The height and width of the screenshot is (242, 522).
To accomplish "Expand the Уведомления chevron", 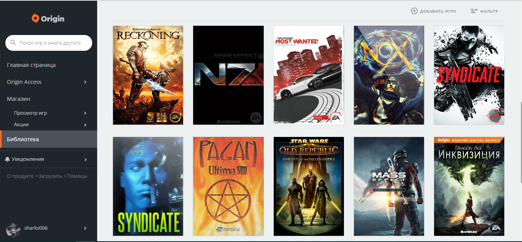I will [85, 159].
